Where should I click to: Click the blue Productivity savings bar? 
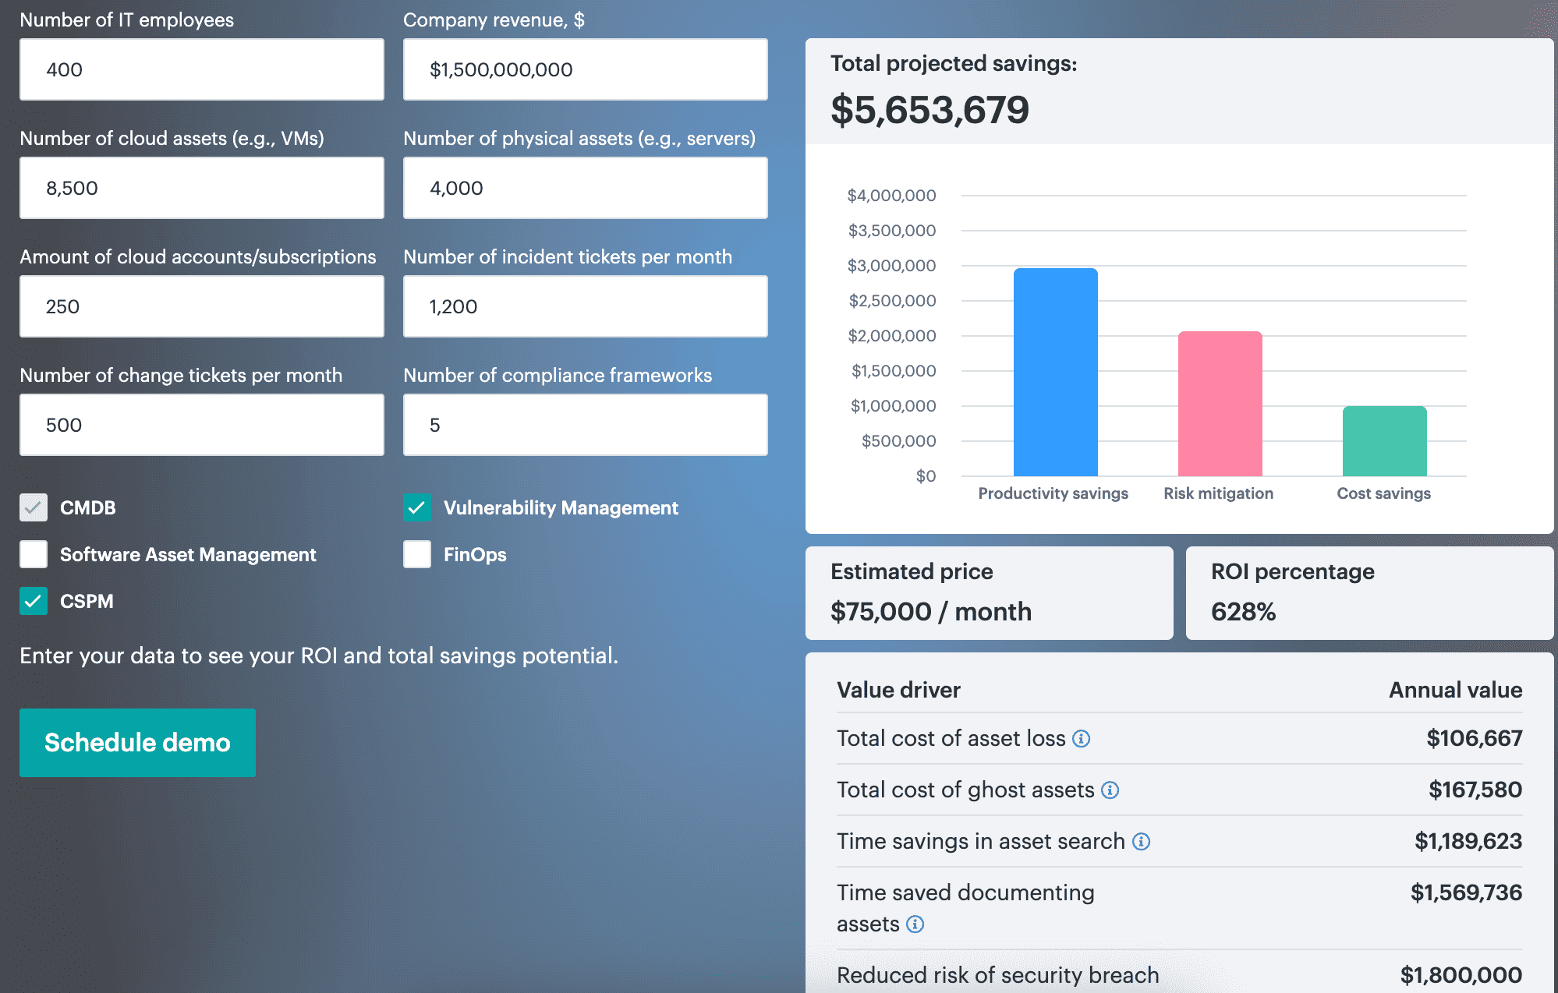pyautogui.click(x=1056, y=372)
